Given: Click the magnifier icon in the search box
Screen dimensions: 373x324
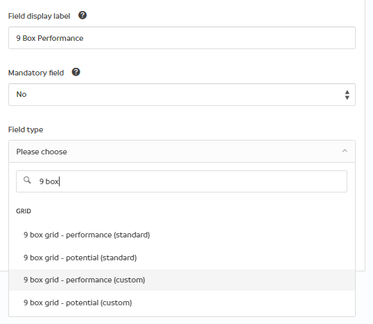Looking at the screenshot, I should 27,180.
